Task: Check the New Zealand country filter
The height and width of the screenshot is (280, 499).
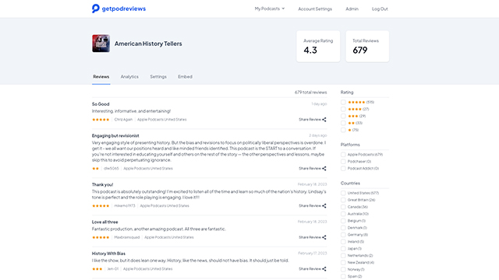Action: coord(343,263)
